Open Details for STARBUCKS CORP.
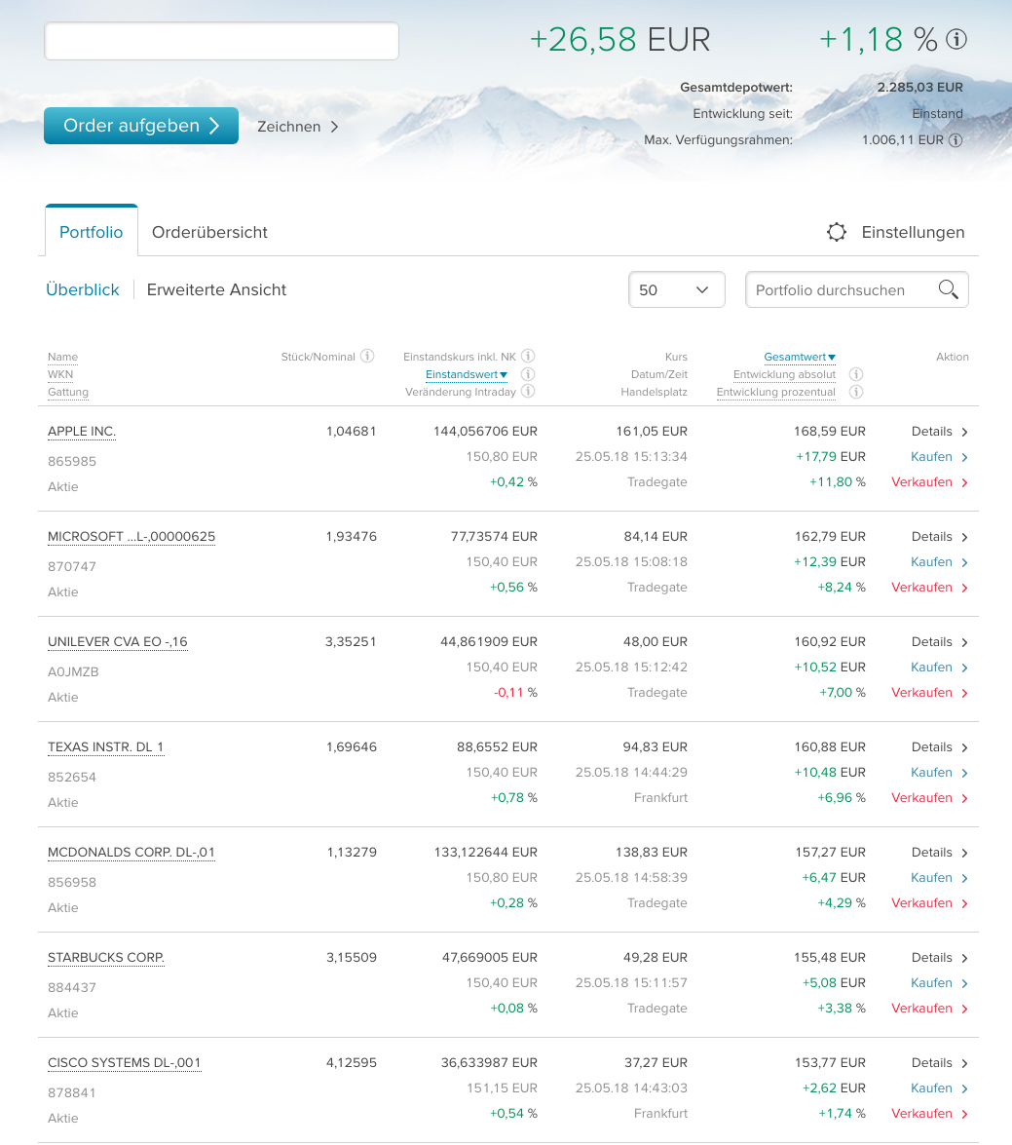Image resolution: width=1012 pixels, height=1145 pixels. (932, 957)
